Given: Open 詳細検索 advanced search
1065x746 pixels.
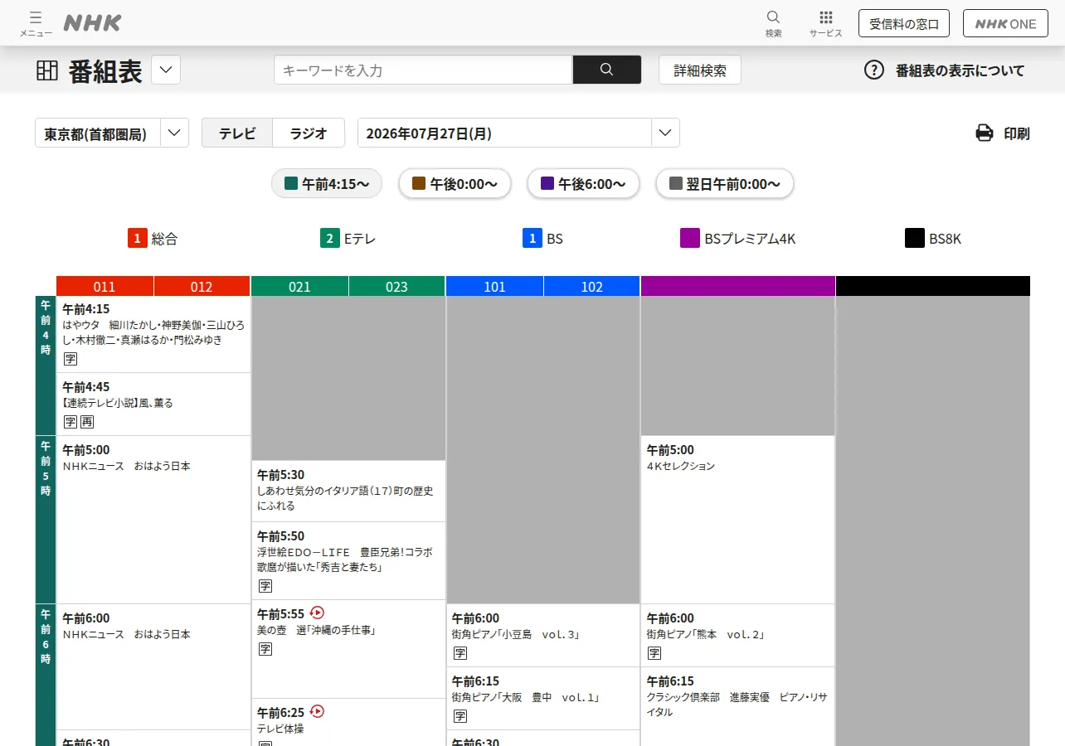Looking at the screenshot, I should [x=700, y=70].
